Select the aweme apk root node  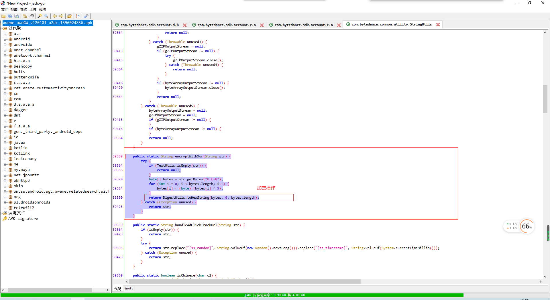(x=48, y=23)
